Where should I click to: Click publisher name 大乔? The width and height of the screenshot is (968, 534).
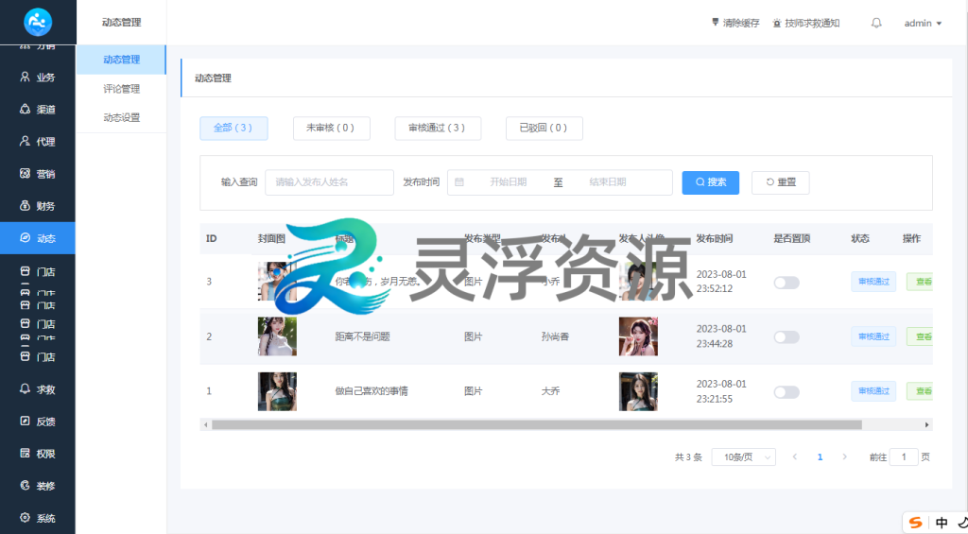pyautogui.click(x=551, y=390)
